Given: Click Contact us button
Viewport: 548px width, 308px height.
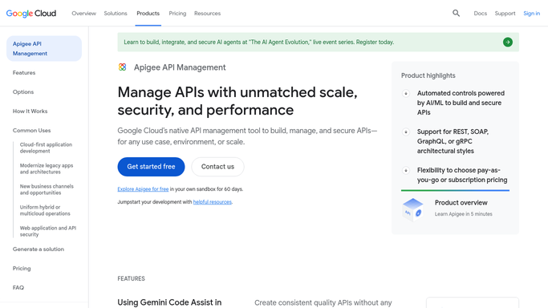Looking at the screenshot, I should (x=217, y=167).
